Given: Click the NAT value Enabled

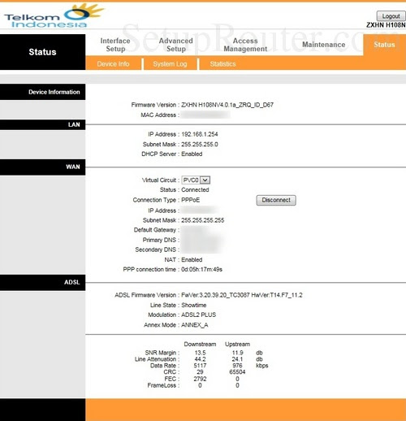Looking at the screenshot, I should click(x=192, y=259).
